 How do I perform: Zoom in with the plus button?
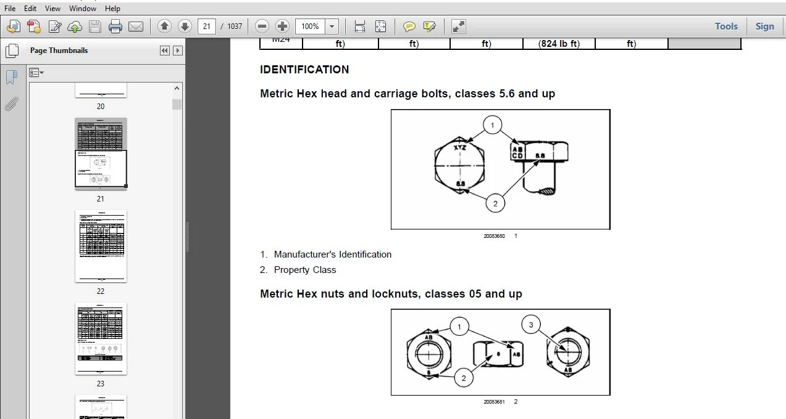pyautogui.click(x=282, y=26)
